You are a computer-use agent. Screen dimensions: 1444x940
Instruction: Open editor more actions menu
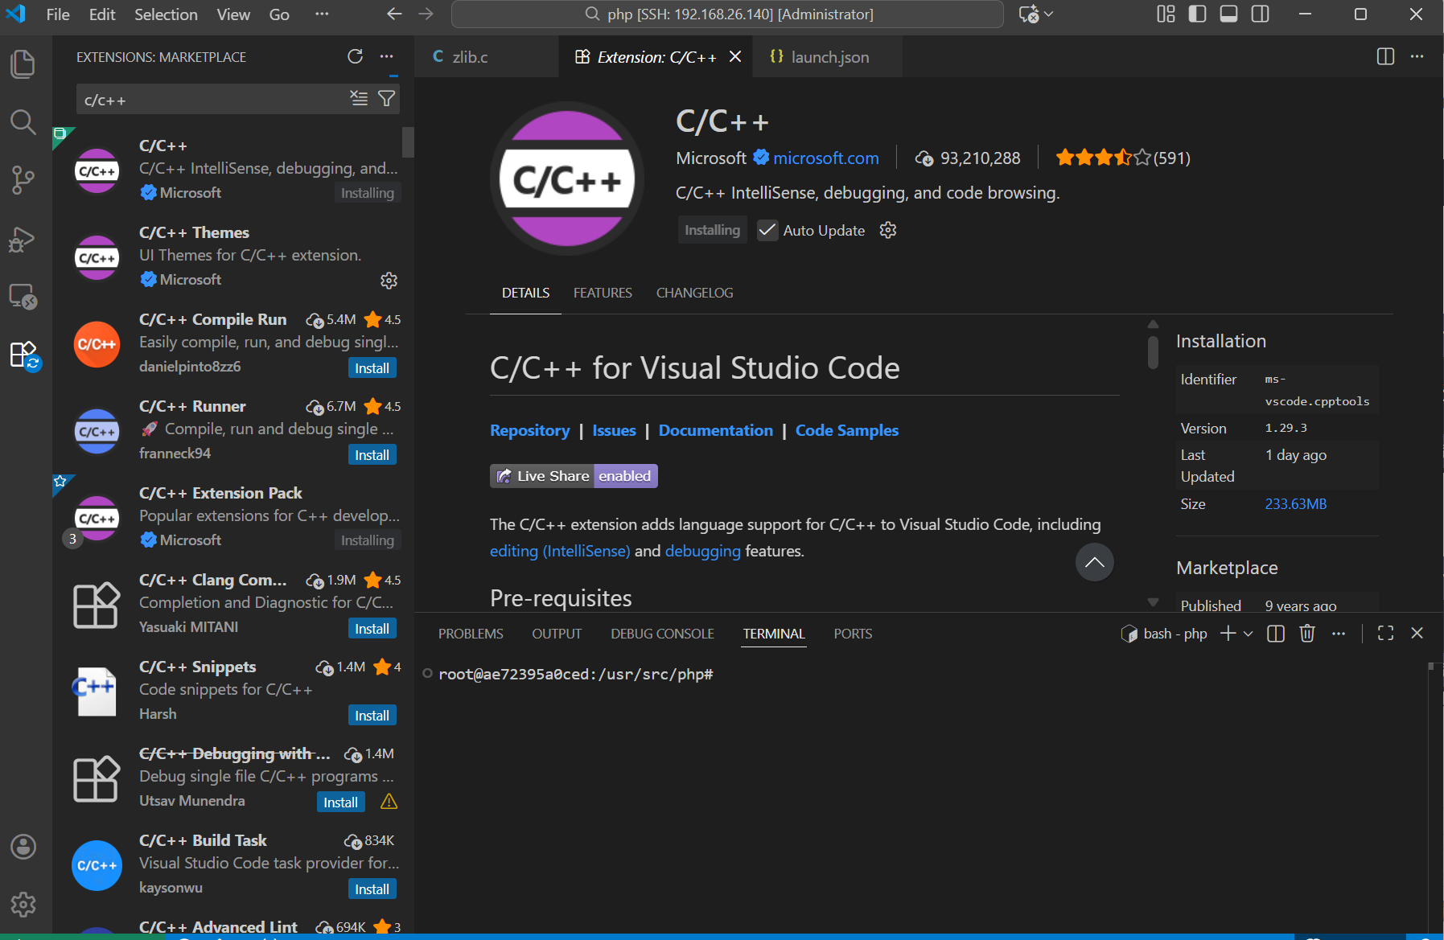pyautogui.click(x=1417, y=56)
